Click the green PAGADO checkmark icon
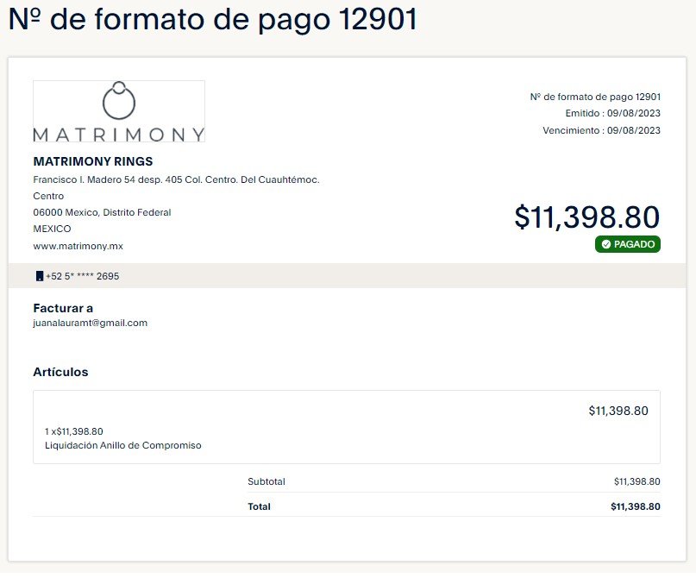The width and height of the screenshot is (696, 578). 606,244
